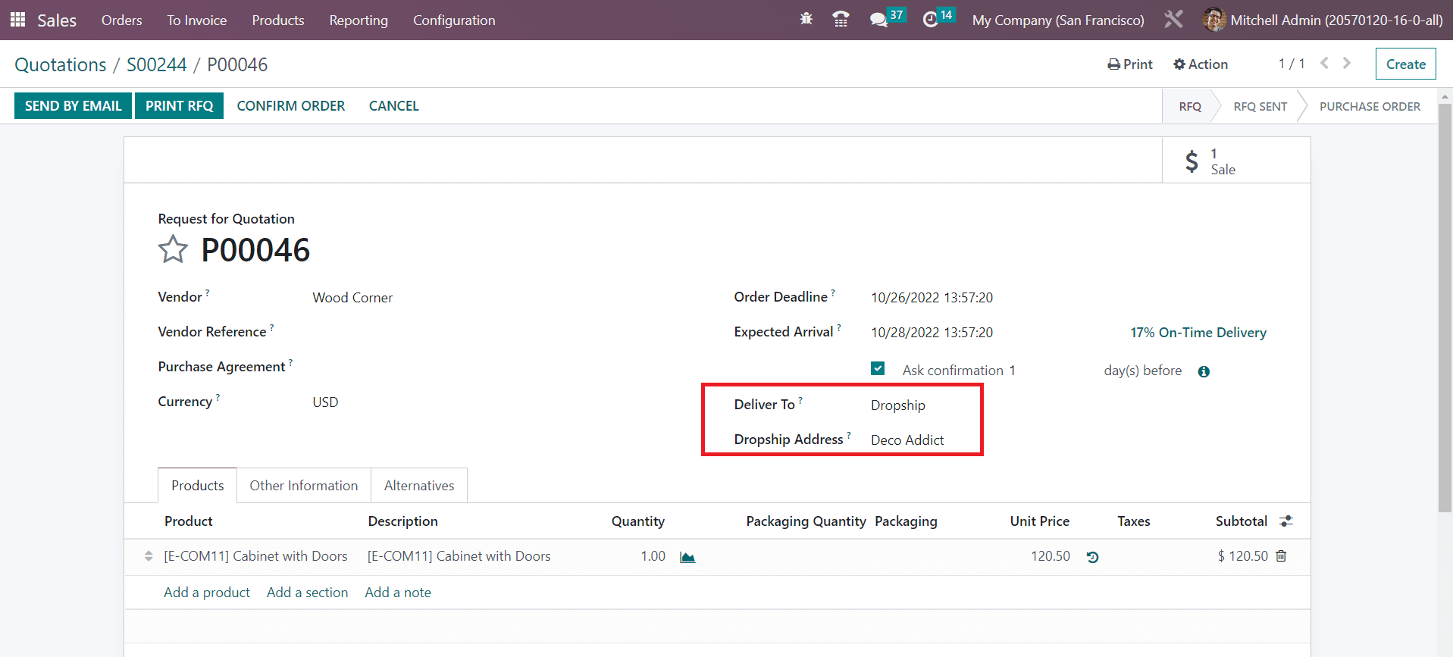This screenshot has height=657, width=1453.
Task: Open the Action dropdown menu
Action: click(x=1201, y=64)
